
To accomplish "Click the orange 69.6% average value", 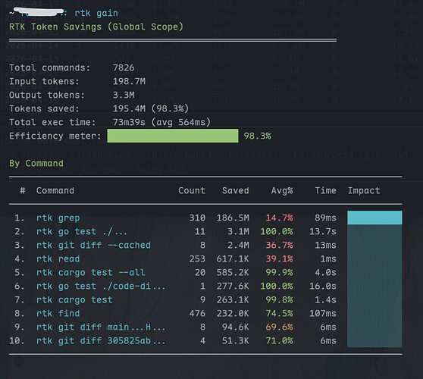I will click(x=279, y=327).
